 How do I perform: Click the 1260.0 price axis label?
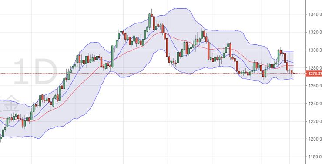pos(315,86)
